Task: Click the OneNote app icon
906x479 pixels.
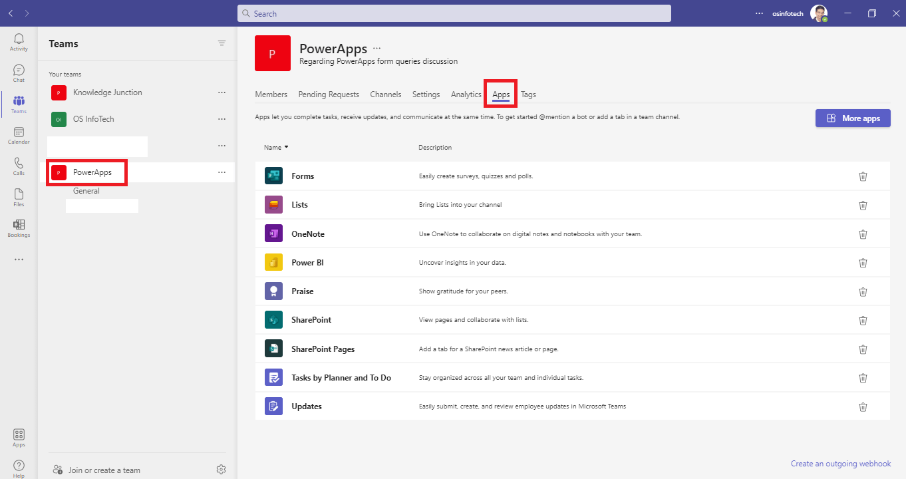Action: 273,234
